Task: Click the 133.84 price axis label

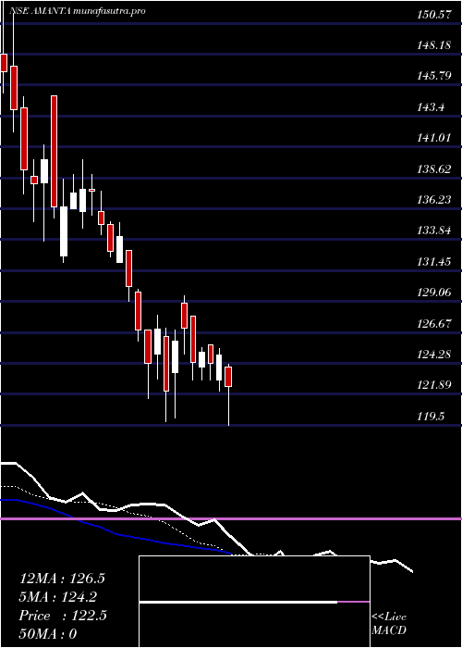Action: click(x=432, y=231)
